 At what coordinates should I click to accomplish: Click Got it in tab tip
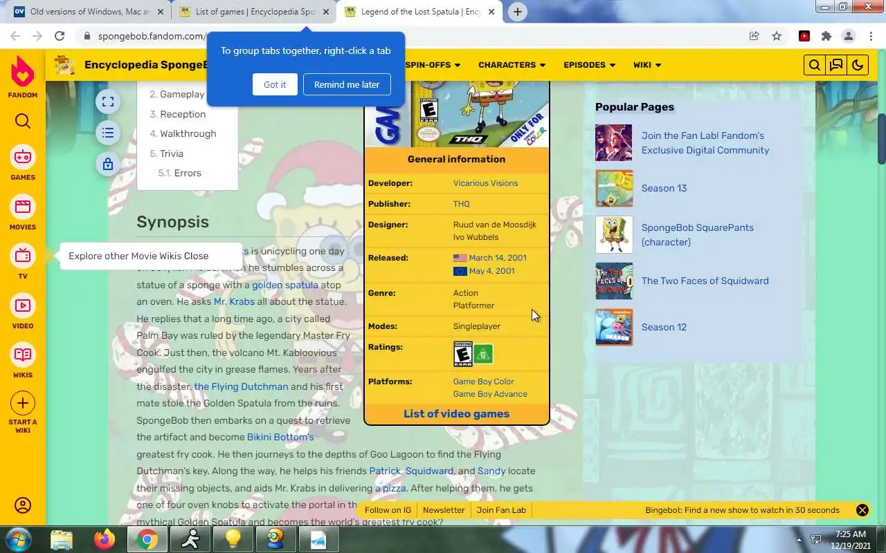tap(275, 84)
